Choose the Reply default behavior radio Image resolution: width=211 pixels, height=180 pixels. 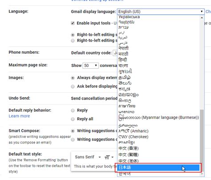tap(73, 110)
